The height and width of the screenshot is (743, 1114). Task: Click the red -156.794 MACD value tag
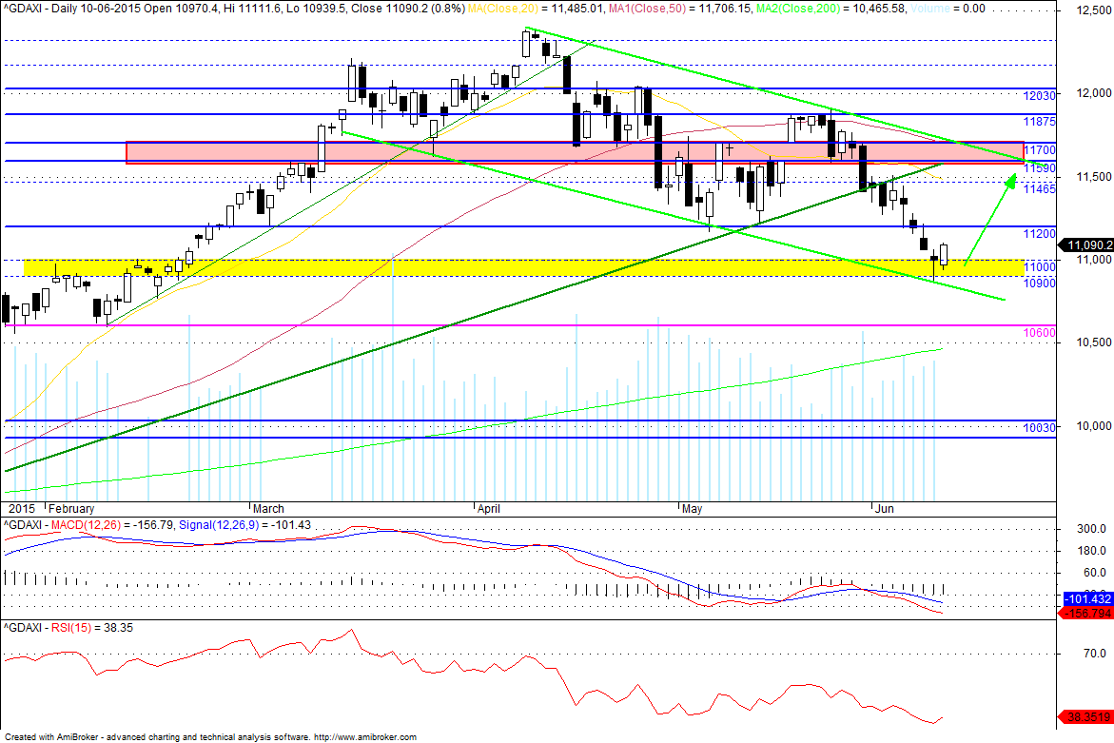[x=1086, y=613]
